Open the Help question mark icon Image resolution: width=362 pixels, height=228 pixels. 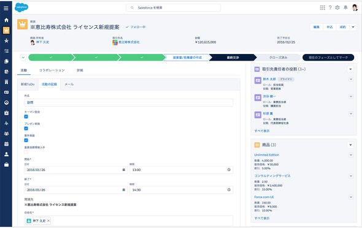point(330,7)
